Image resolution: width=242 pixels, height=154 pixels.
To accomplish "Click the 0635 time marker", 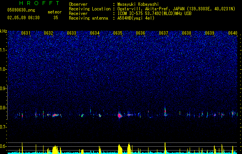I will click(118, 33).
